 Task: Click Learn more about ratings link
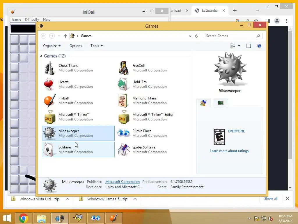pyautogui.click(x=229, y=151)
